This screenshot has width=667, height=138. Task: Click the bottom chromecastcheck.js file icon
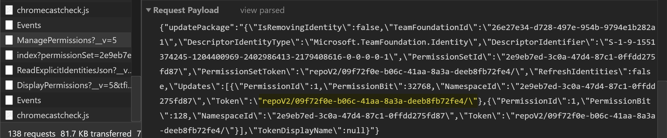tap(9, 115)
